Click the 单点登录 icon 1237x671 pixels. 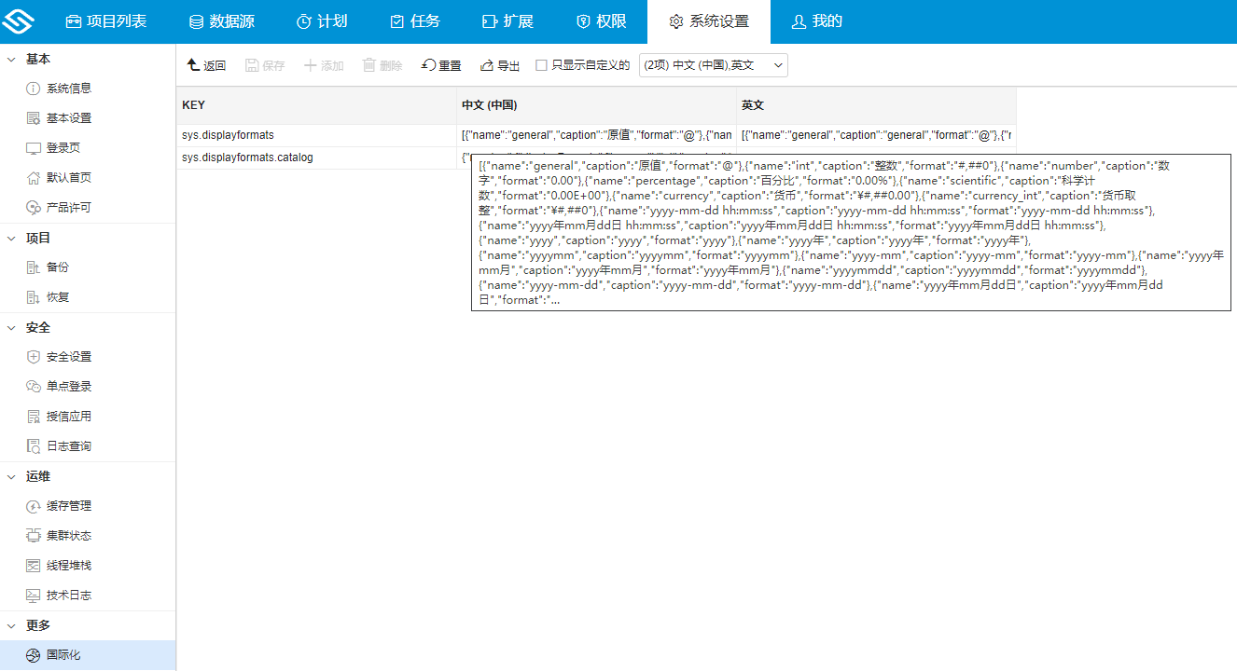[34, 387]
